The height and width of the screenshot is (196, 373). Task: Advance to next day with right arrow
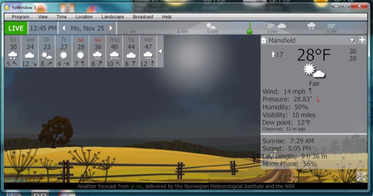coord(111,28)
